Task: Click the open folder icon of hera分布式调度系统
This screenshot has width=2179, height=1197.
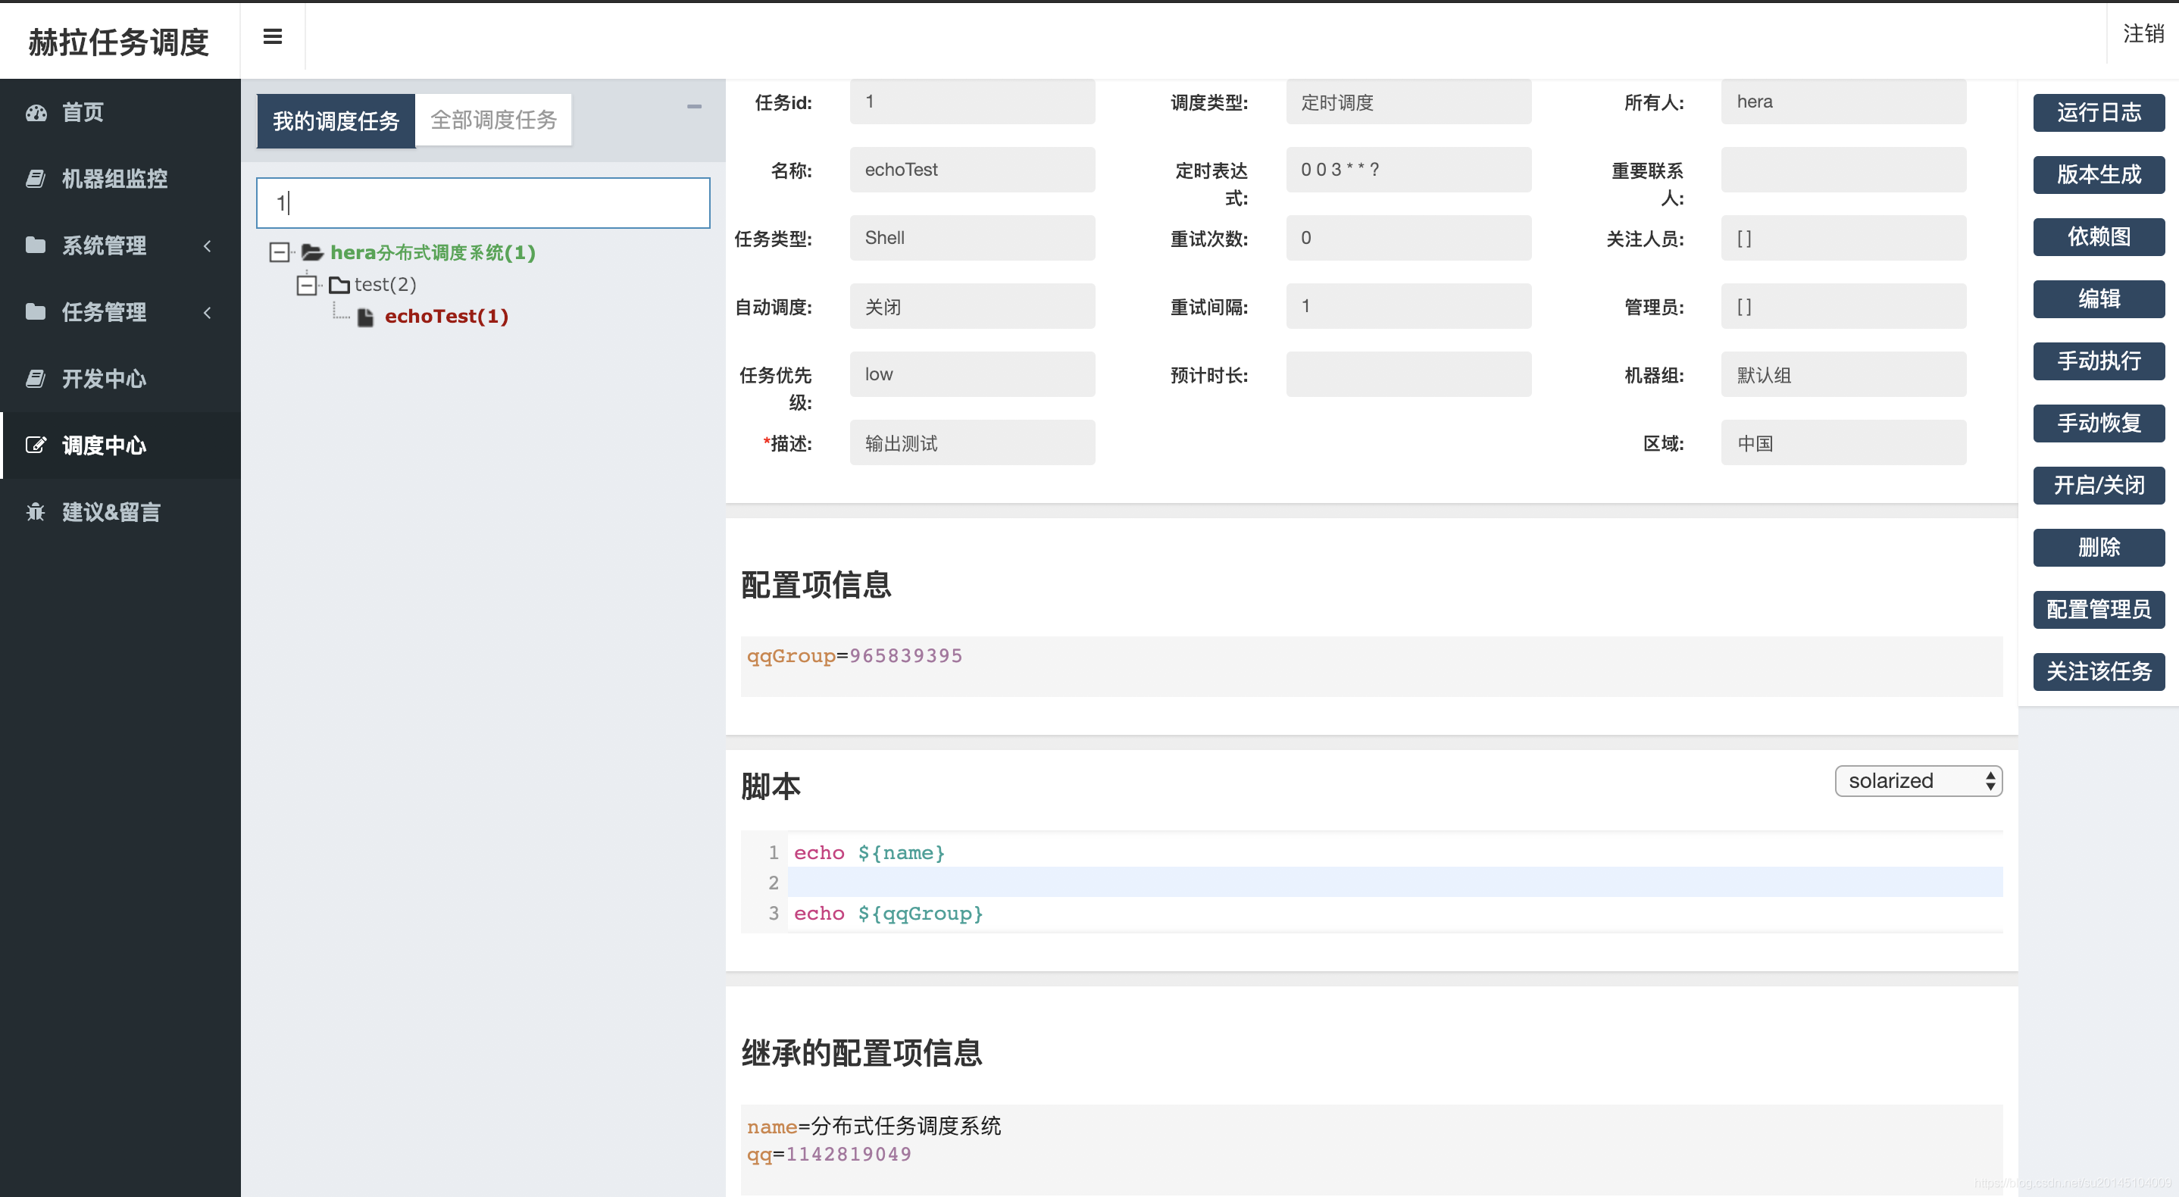Action: click(x=312, y=252)
